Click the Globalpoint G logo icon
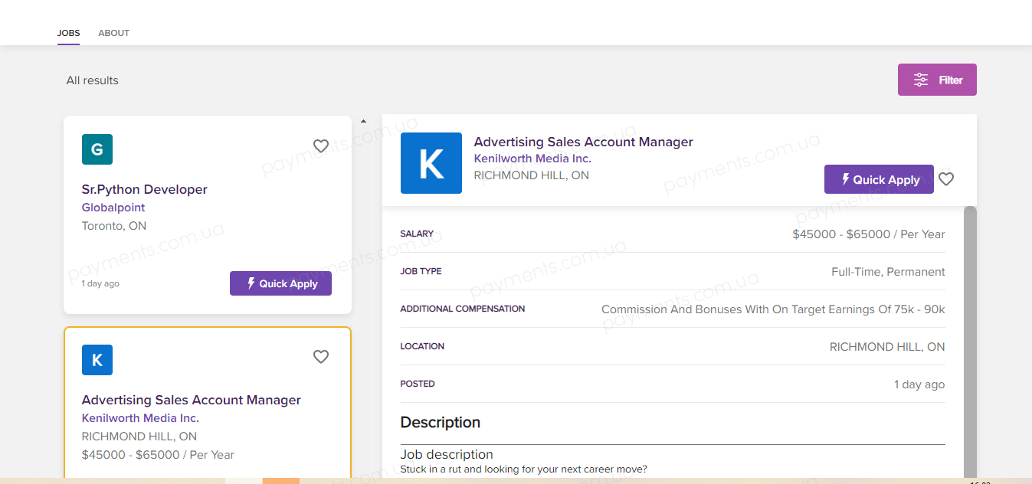1032x484 pixels. 97,149
